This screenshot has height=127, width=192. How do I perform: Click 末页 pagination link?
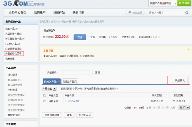173,108
